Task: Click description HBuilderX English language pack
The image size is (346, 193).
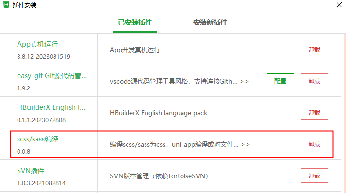Action: [x=159, y=113]
